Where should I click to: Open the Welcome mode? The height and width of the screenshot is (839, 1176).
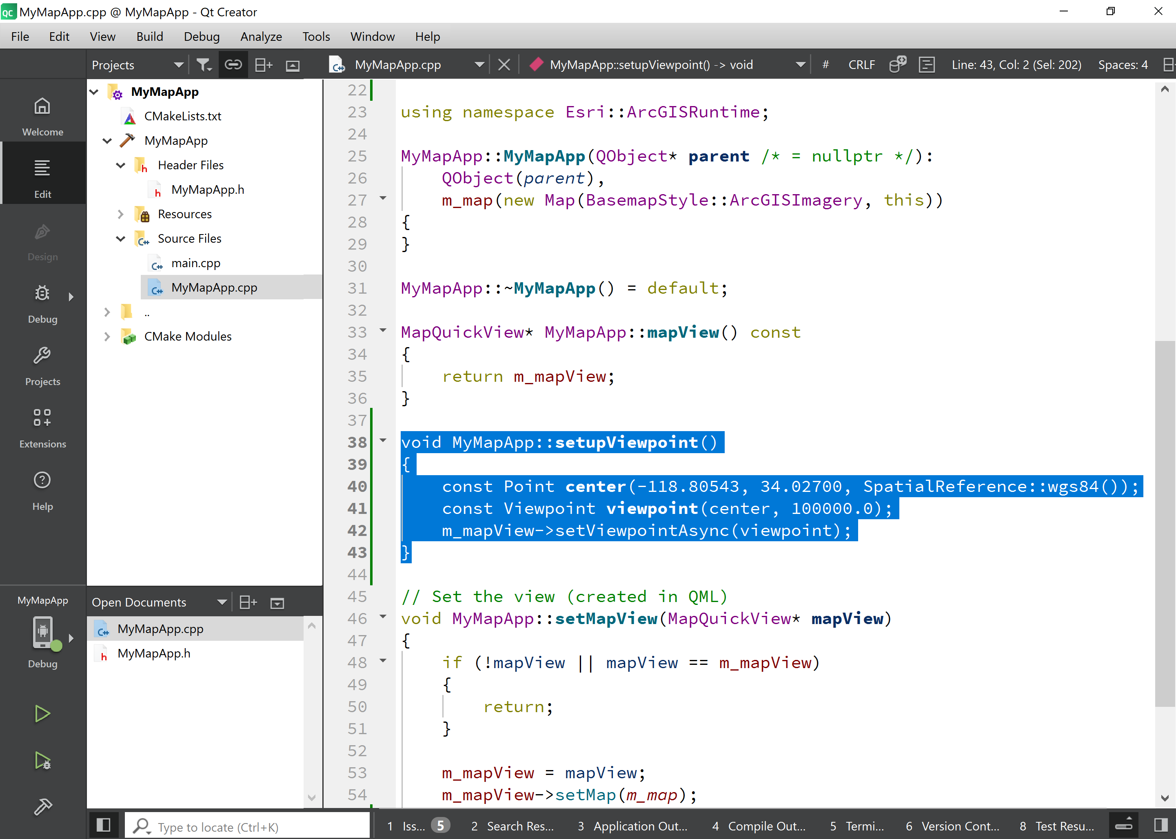click(42, 116)
